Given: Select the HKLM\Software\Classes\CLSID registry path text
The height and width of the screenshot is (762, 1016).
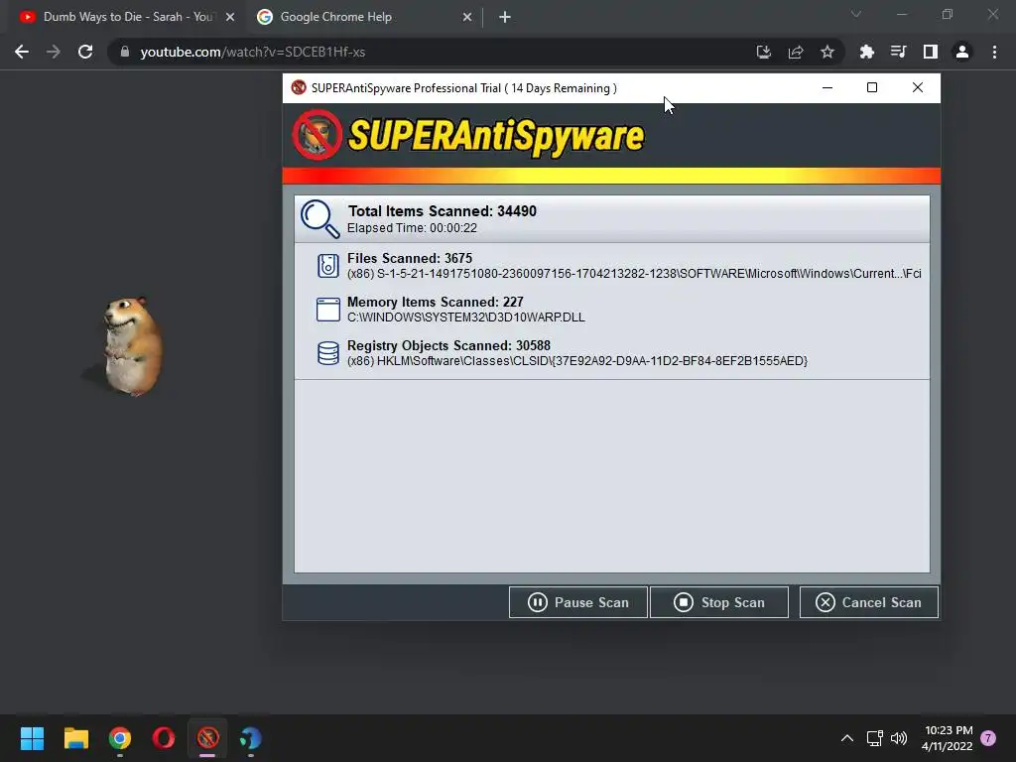Looking at the screenshot, I should coord(576,361).
